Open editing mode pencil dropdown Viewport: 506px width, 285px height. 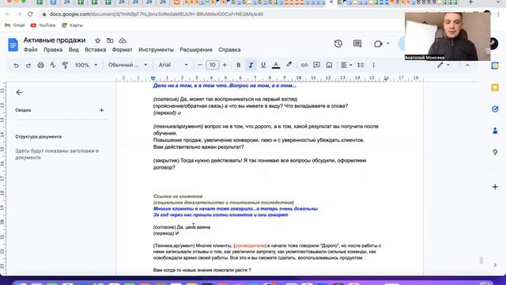point(444,65)
